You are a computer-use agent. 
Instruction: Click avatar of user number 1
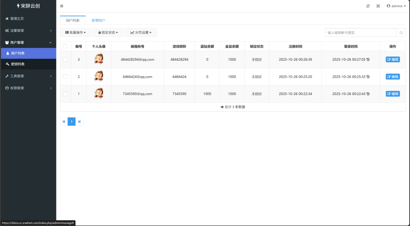coord(99,93)
